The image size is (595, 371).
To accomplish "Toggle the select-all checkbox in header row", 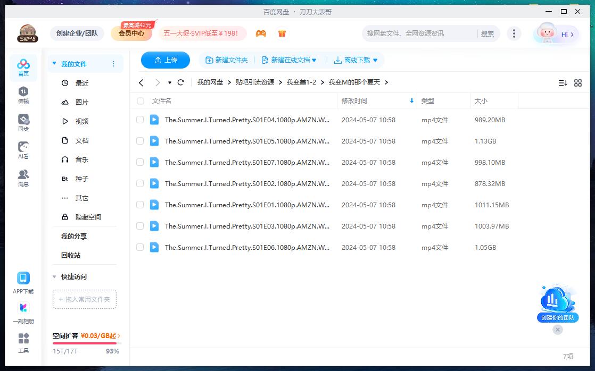I will click(141, 101).
